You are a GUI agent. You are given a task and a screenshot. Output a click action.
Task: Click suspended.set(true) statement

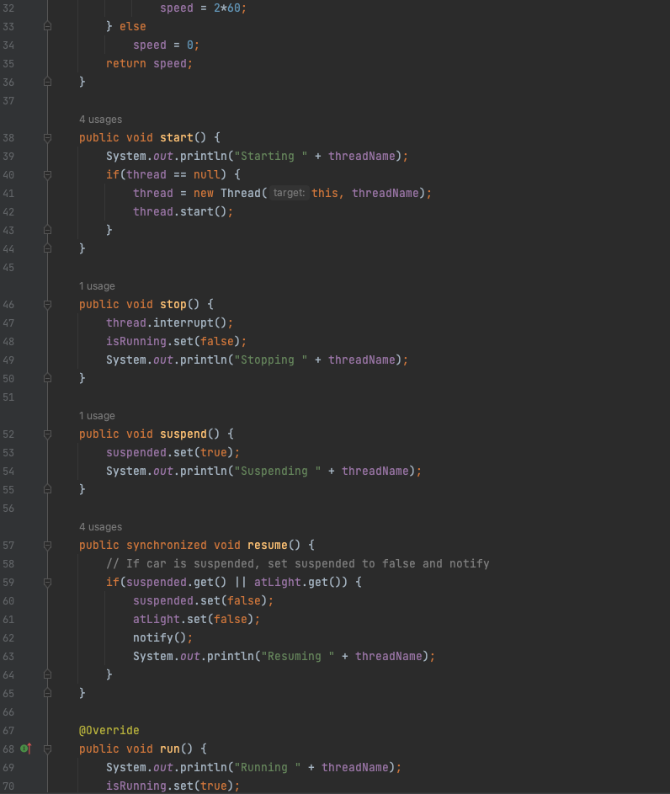click(x=173, y=453)
